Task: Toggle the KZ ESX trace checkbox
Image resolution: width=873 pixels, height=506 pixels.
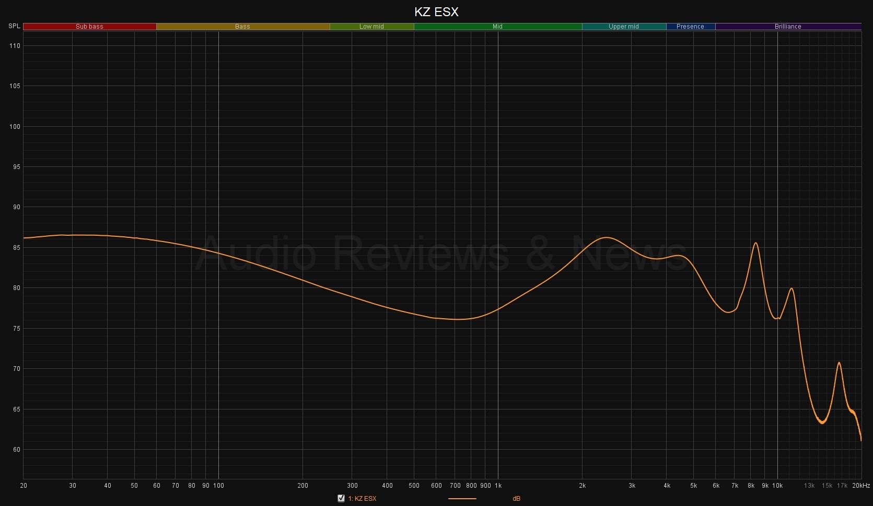Action: [x=341, y=498]
